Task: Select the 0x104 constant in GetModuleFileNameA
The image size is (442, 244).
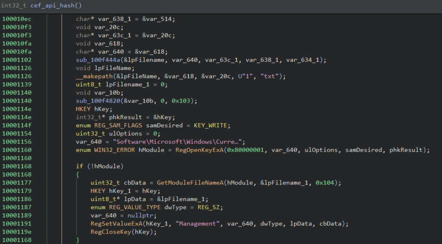Action: pyautogui.click(x=325, y=183)
